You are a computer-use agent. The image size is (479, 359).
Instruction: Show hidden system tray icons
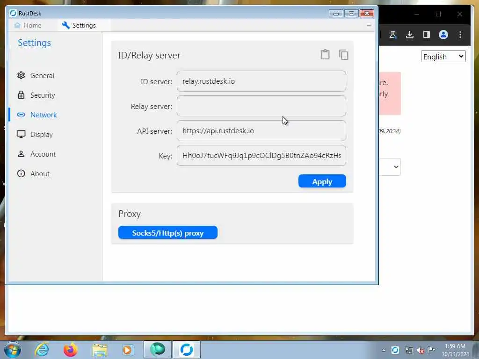384,350
